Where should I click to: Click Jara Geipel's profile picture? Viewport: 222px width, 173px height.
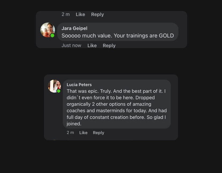point(47,30)
